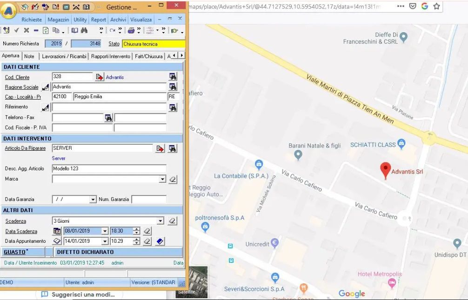Click the binoculars search icon in the toolbar
468x300 pixels.
pos(84,30)
